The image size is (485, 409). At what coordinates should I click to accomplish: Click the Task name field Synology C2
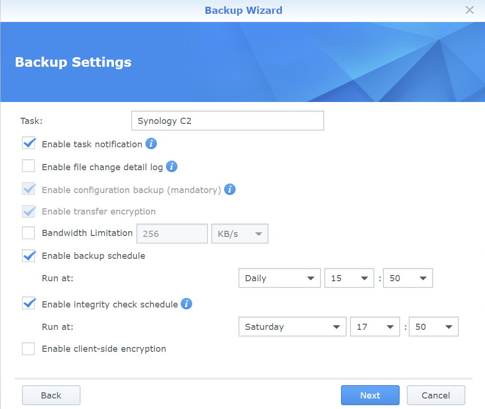click(227, 121)
